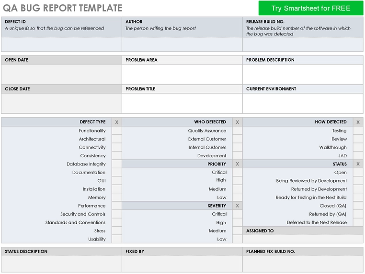Click the Fixed By entry cell
Screen dimensions: 365x274
tap(182, 264)
